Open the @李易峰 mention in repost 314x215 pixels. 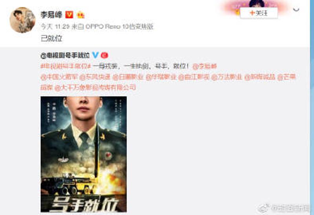204,66
